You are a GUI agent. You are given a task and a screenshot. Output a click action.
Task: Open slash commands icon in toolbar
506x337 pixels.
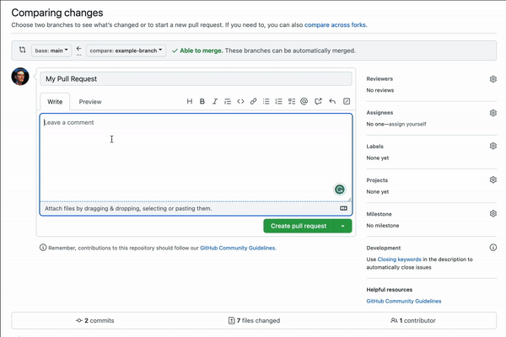(x=347, y=102)
